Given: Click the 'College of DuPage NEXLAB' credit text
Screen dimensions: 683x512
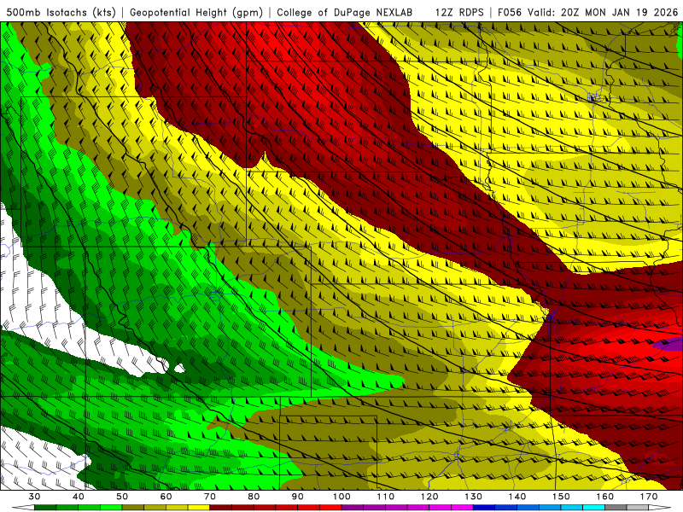Looking at the screenshot, I should 345,12.
